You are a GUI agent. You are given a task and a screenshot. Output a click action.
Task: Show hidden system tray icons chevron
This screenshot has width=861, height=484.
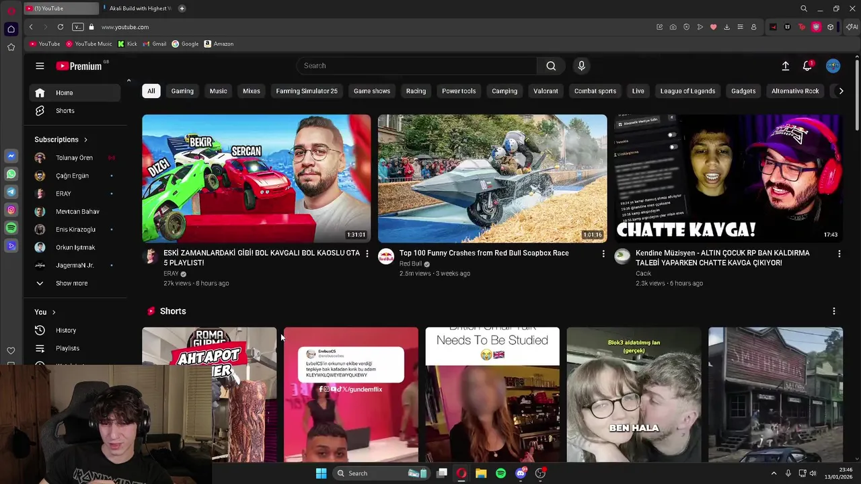click(x=774, y=473)
